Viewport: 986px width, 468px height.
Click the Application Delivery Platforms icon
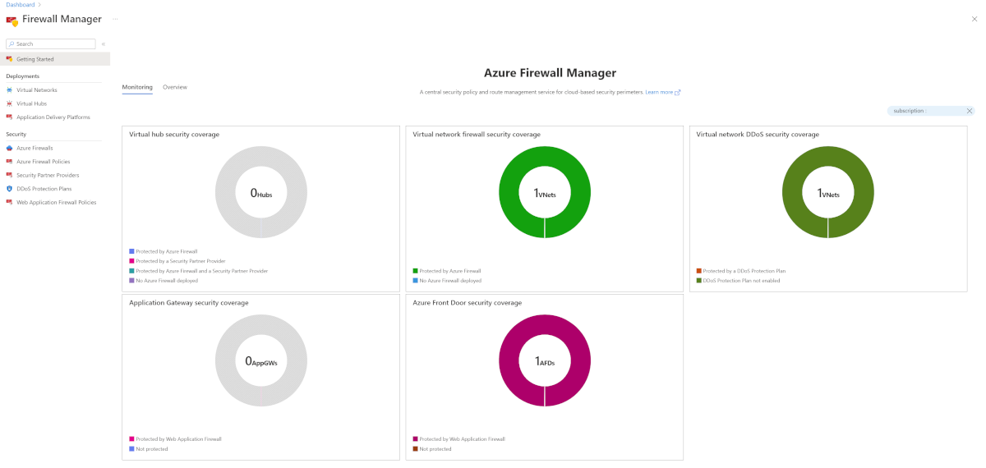10,117
